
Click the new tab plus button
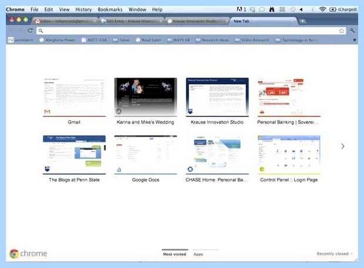(x=303, y=21)
